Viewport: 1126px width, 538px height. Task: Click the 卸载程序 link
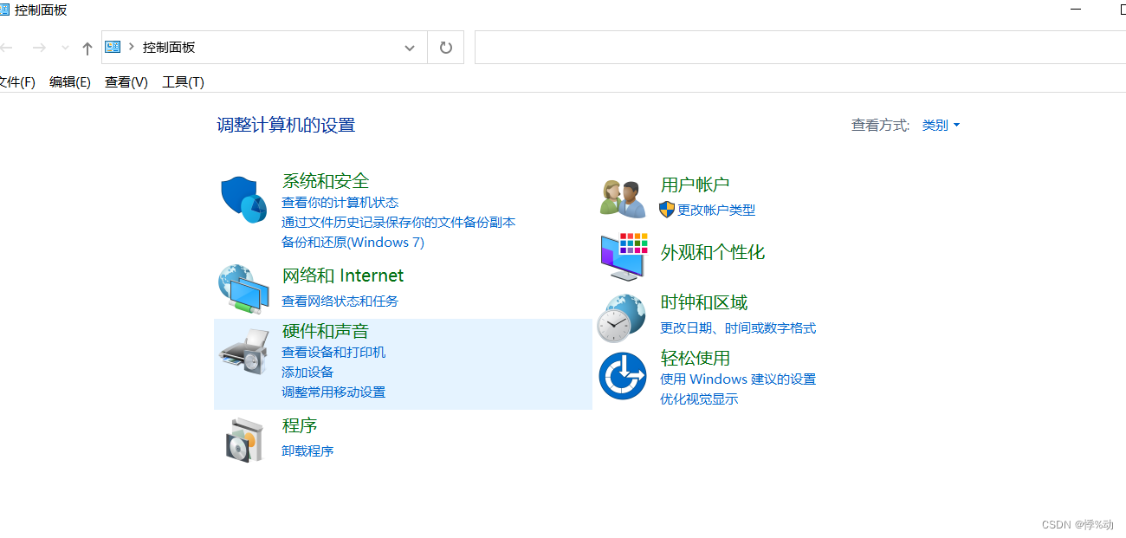tap(307, 450)
